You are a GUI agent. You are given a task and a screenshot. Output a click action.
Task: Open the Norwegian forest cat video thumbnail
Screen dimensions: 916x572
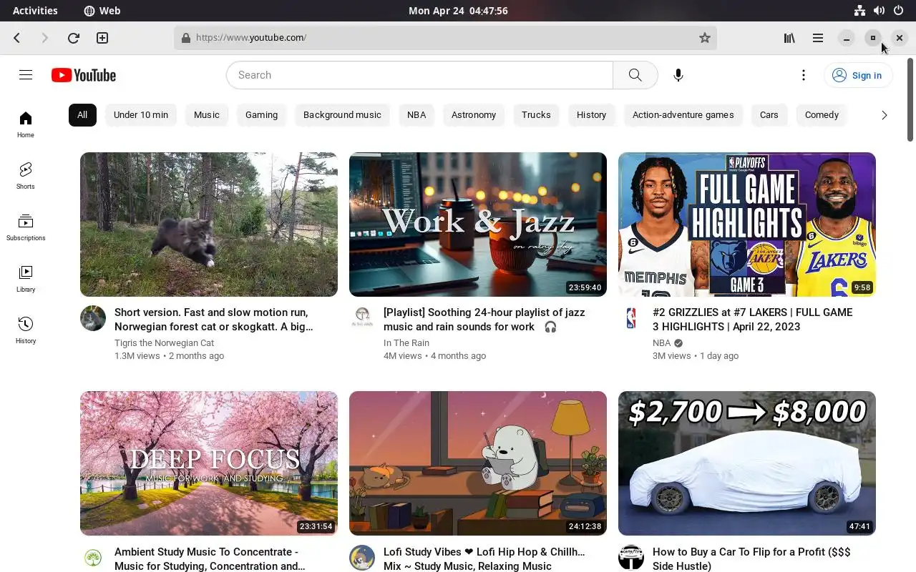(209, 225)
